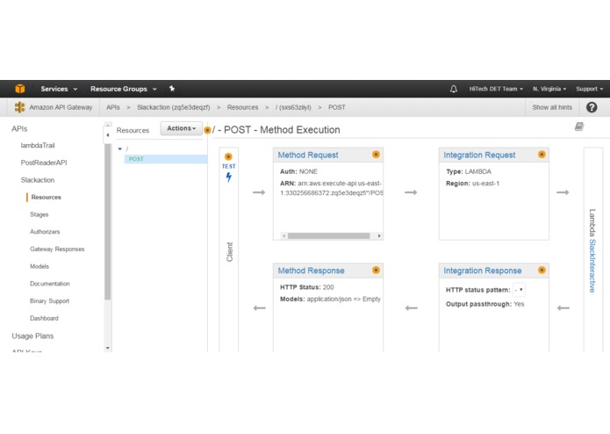Click the ARN value text

pos(332,188)
